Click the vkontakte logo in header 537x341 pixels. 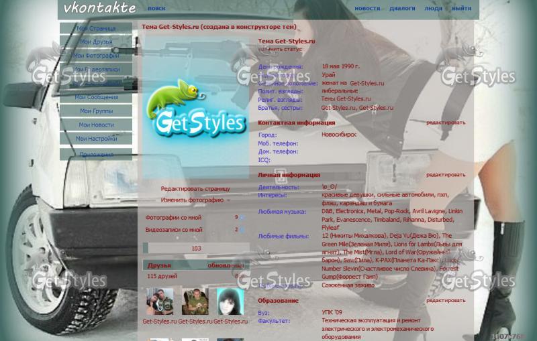pos(99,9)
